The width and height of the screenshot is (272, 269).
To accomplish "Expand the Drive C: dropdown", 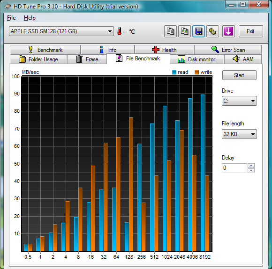I will click(239, 101).
